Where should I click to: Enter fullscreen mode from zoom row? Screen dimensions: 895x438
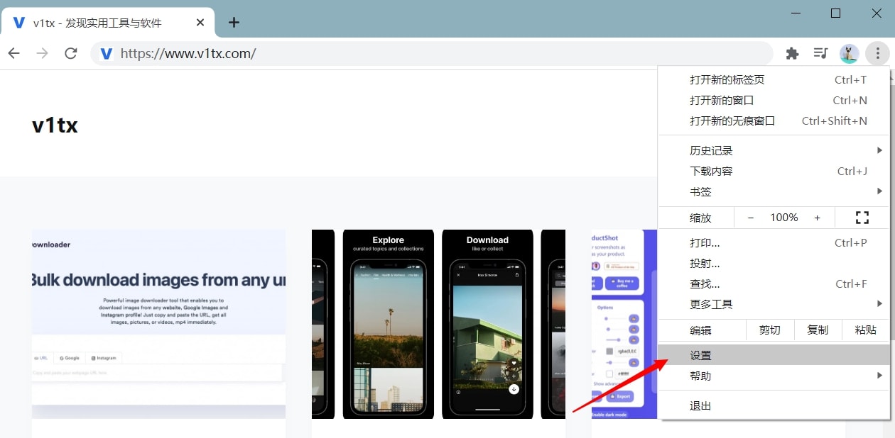pyautogui.click(x=862, y=218)
